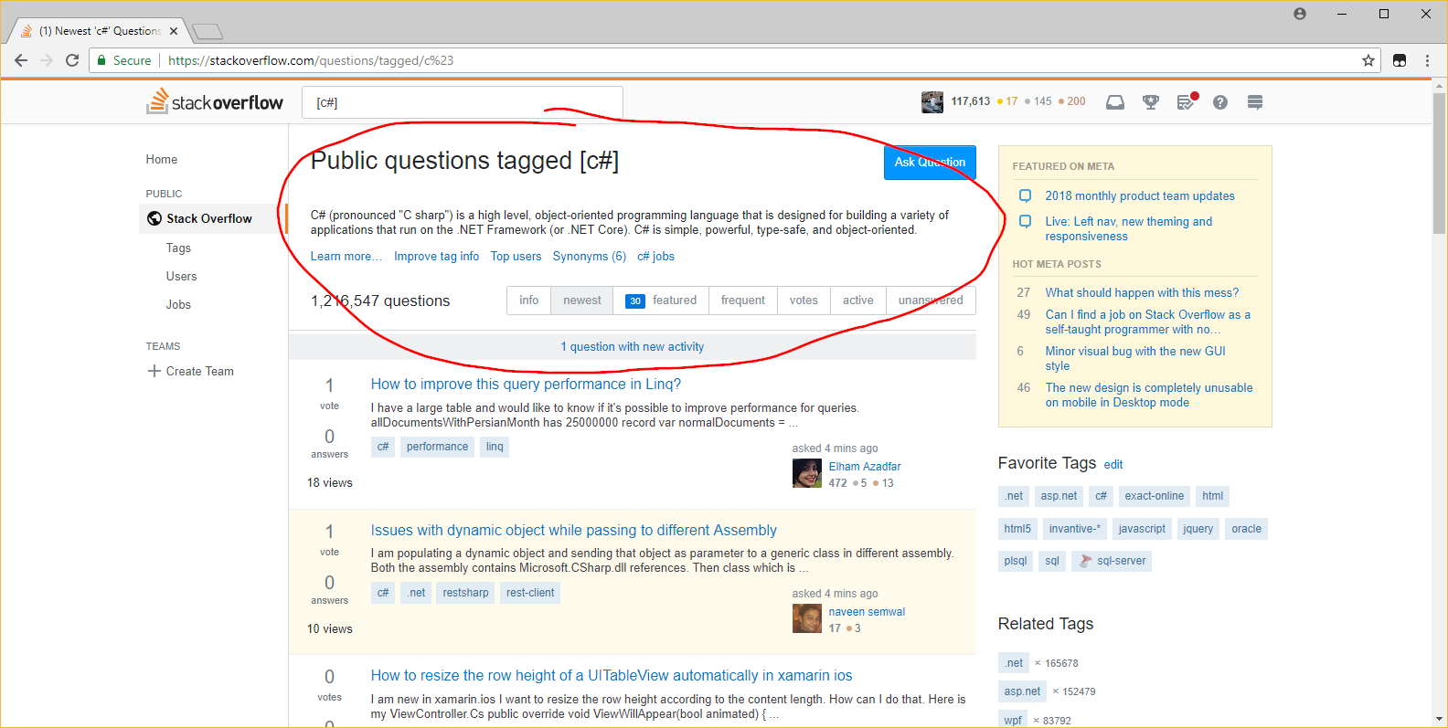The width and height of the screenshot is (1448, 728).
Task: Click Learn more… link
Action: tap(346, 257)
